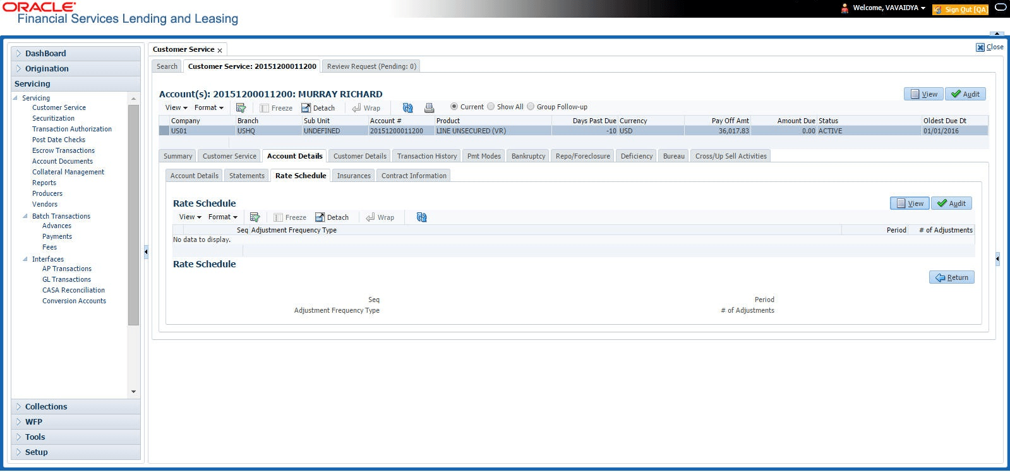This screenshot has width=1010, height=472.
Task: Open Escrow Transactions in the sidebar
Action: (x=63, y=150)
